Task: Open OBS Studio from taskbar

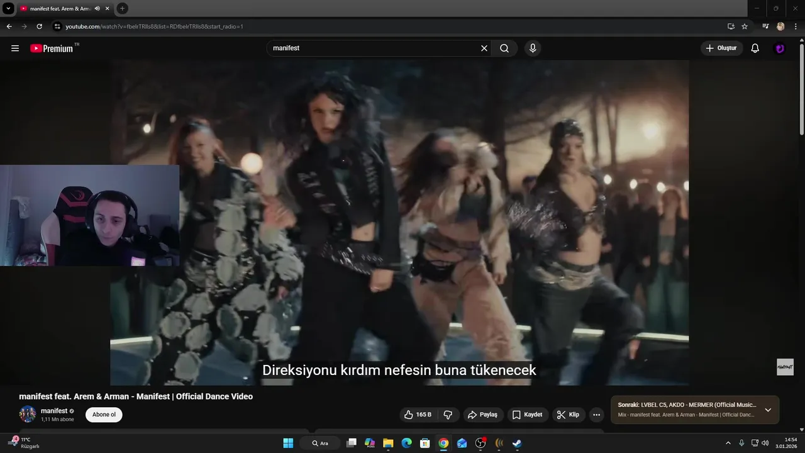Action: coord(480,443)
